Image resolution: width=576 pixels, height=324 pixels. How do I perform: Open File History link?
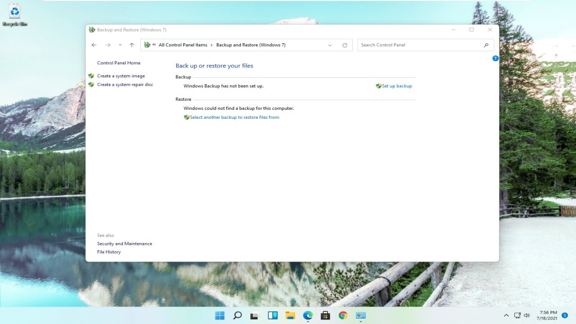tap(109, 252)
